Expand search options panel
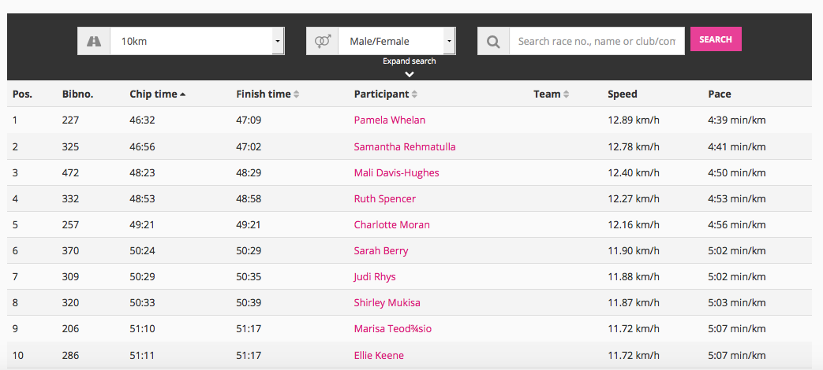The width and height of the screenshot is (823, 370). coord(410,61)
